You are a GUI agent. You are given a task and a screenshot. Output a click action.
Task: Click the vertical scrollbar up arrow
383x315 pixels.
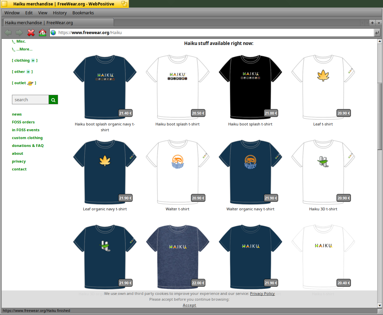380,41
